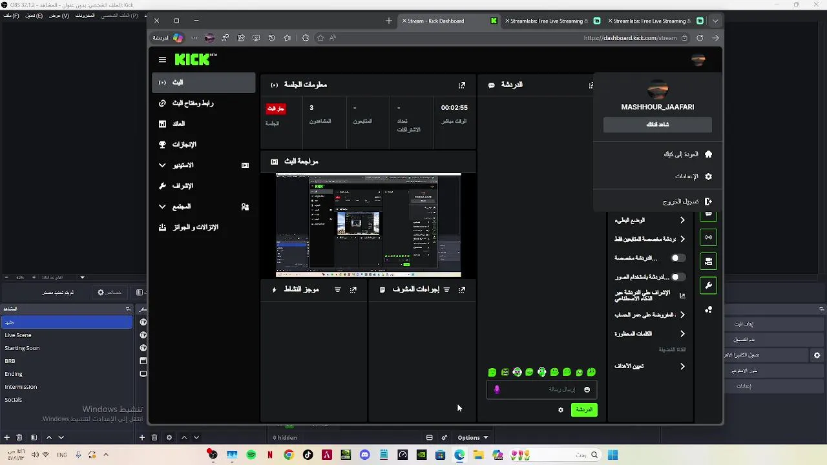Delete the selected scene in OBS
827x465 pixels.
pyautogui.click(x=19, y=437)
